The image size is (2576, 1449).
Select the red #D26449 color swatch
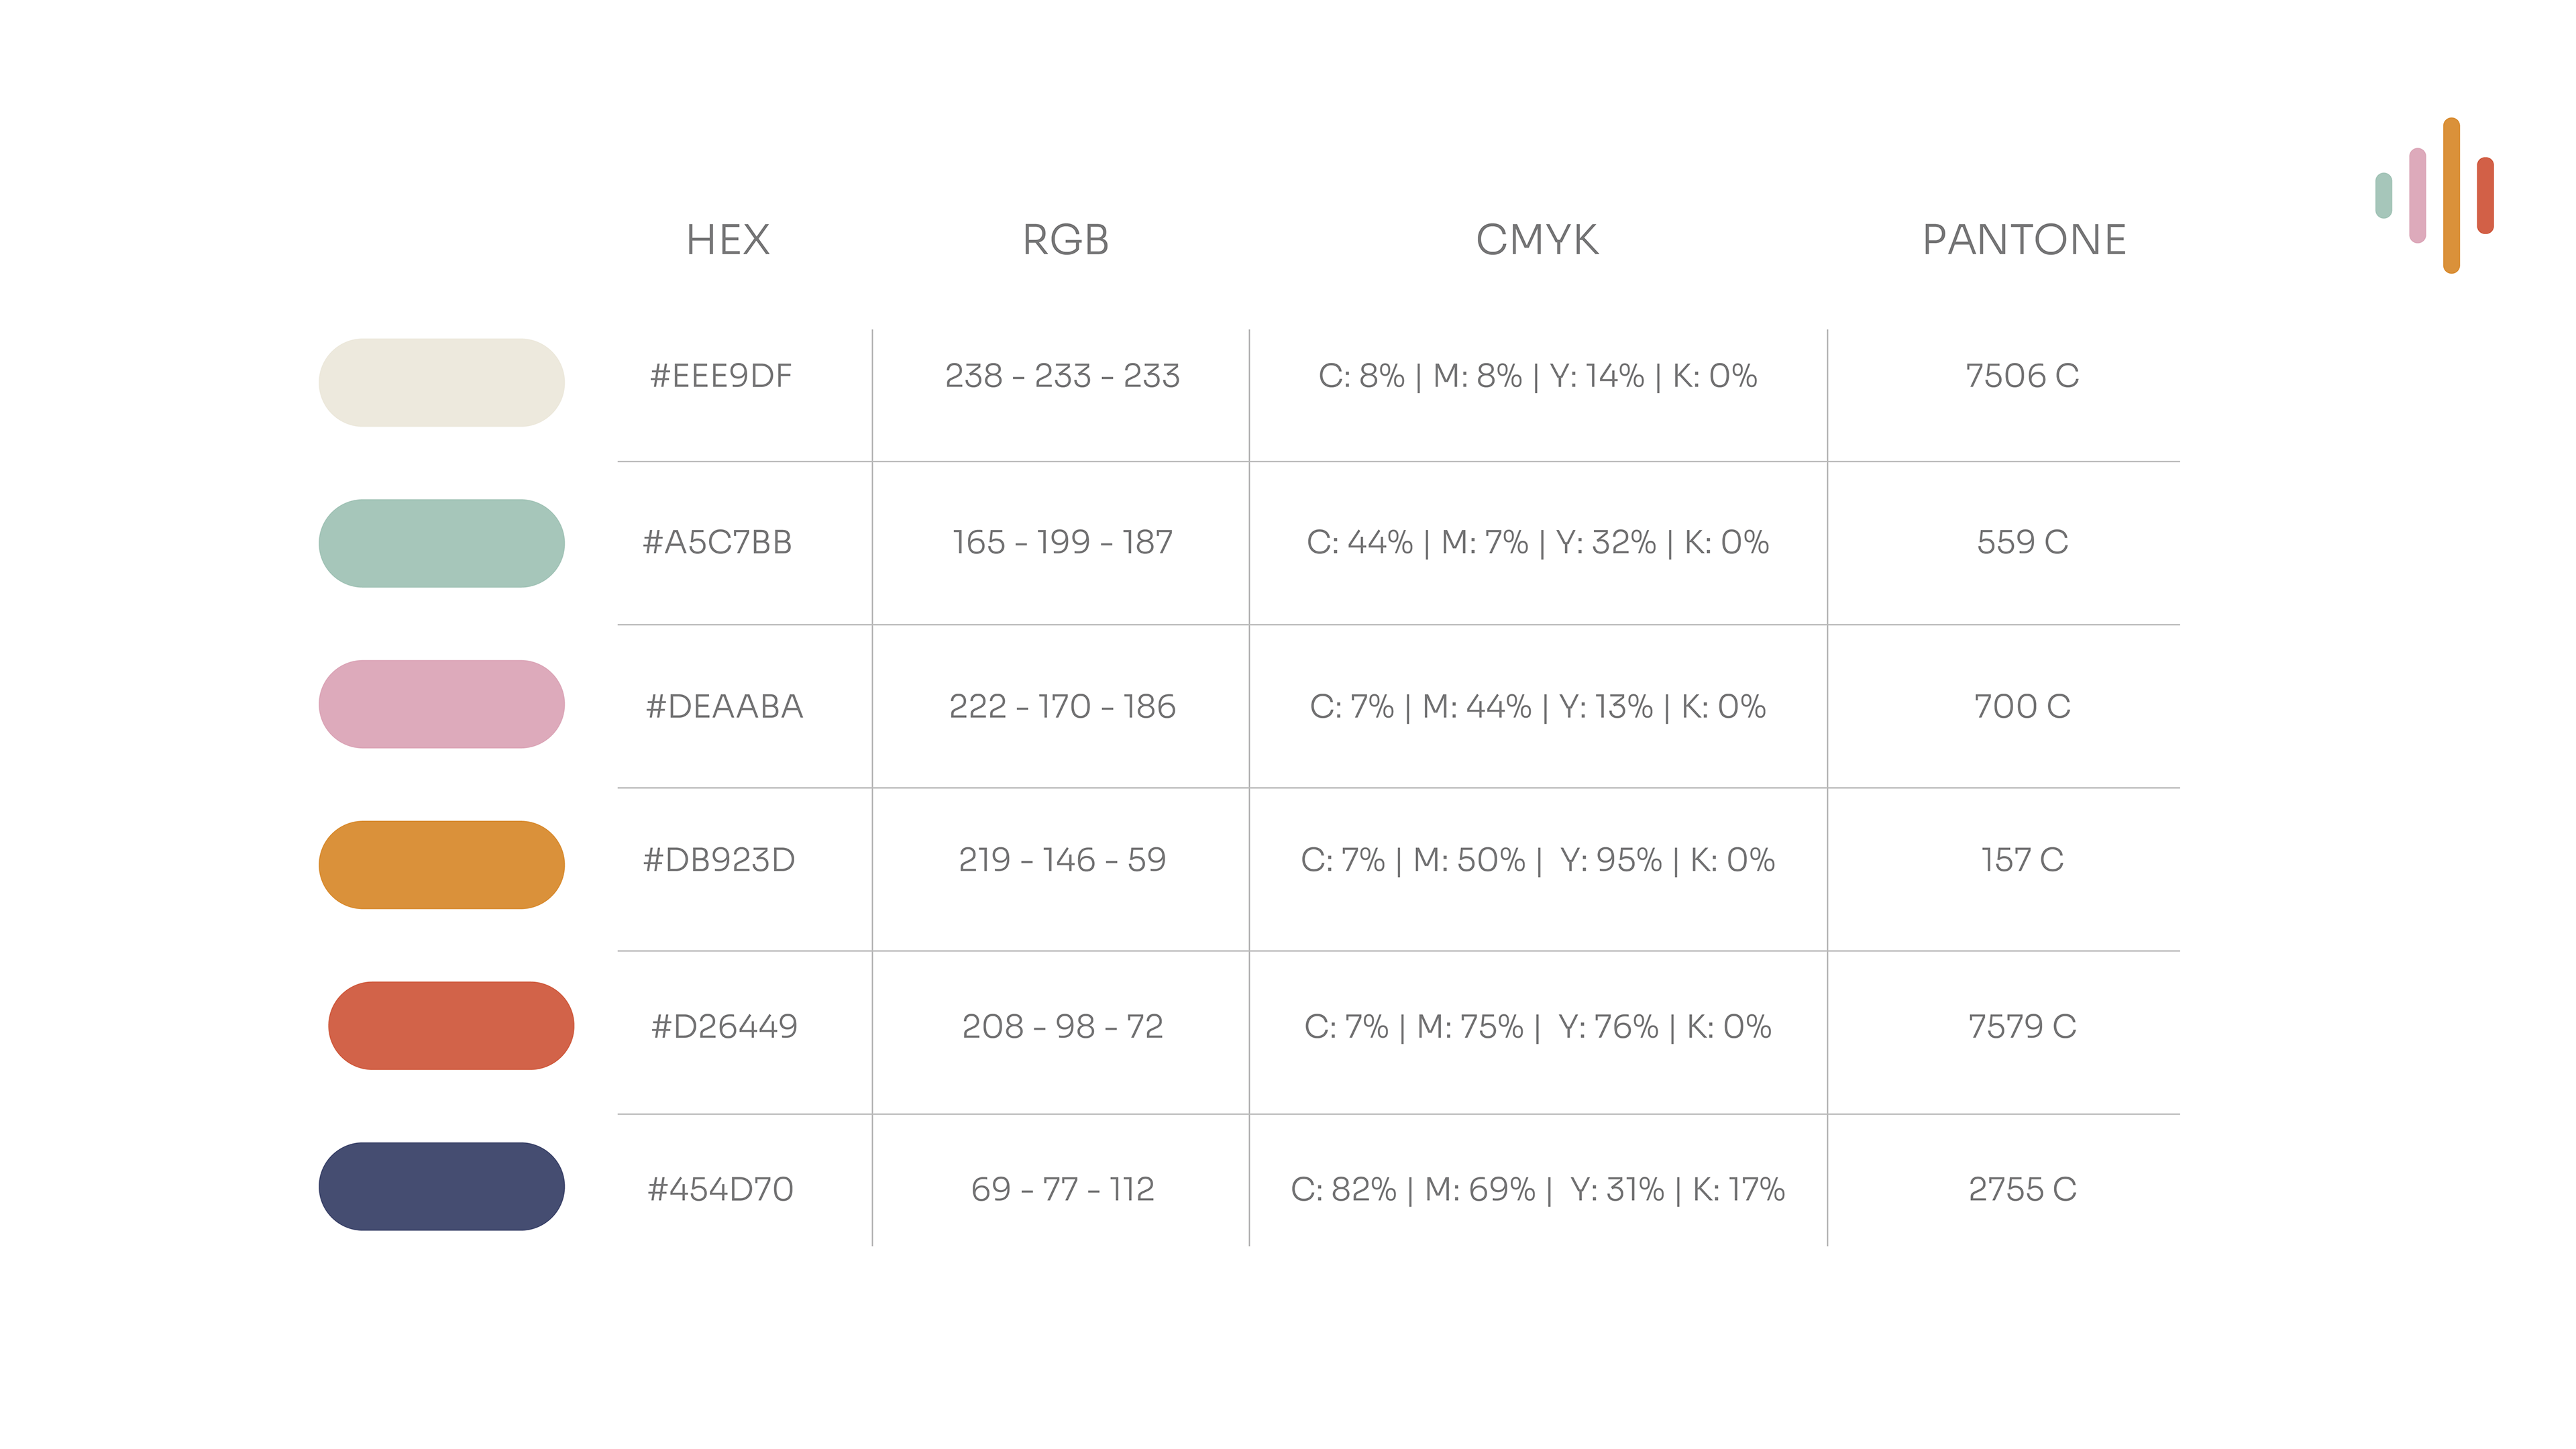pos(451,1026)
